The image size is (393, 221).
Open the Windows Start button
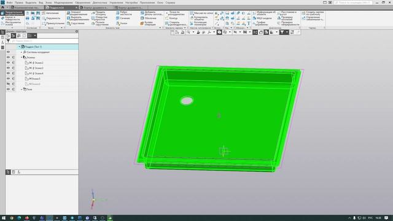point(4,218)
